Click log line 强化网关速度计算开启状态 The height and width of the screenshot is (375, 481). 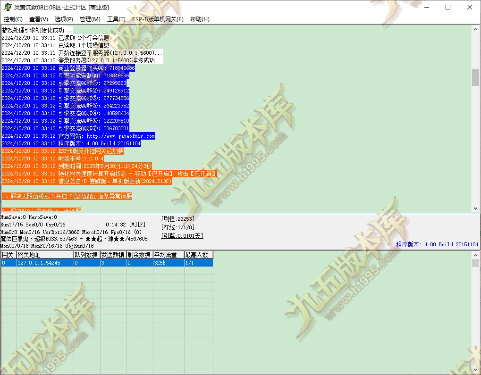pyautogui.click(x=109, y=174)
